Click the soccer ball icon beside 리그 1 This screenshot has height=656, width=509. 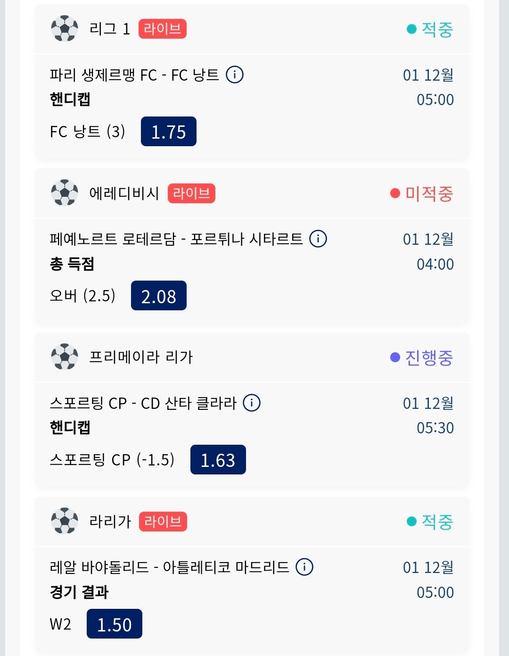tap(65, 29)
